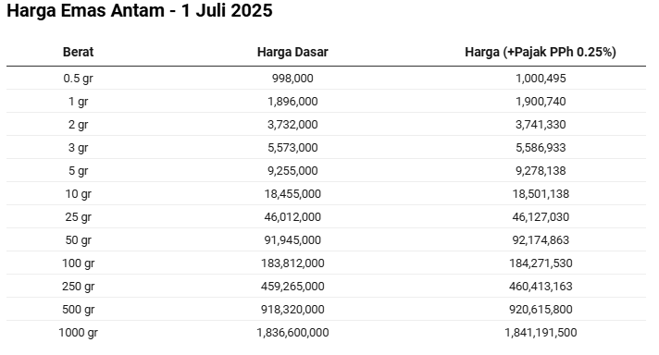The image size is (659, 355).
Task: Select the 1000 gr taxed price 1,841,191,500
Action: (541, 332)
